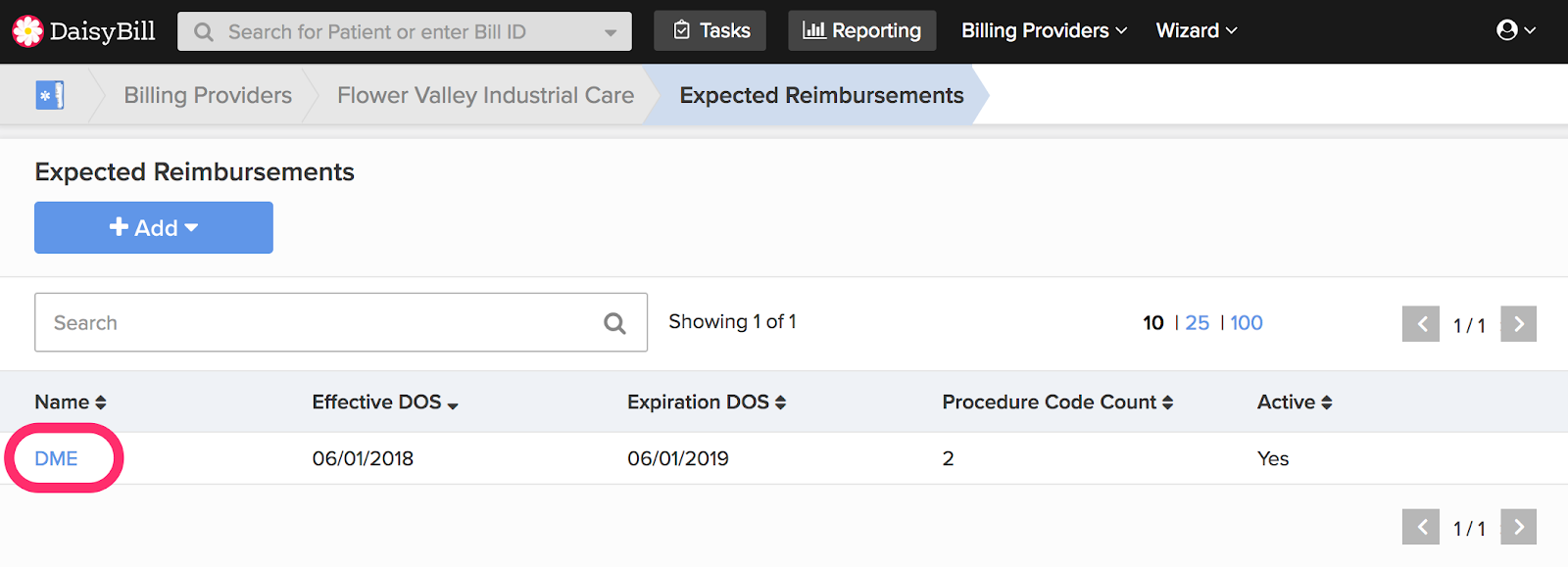
Task: Open the Reporting section
Action: tap(862, 30)
